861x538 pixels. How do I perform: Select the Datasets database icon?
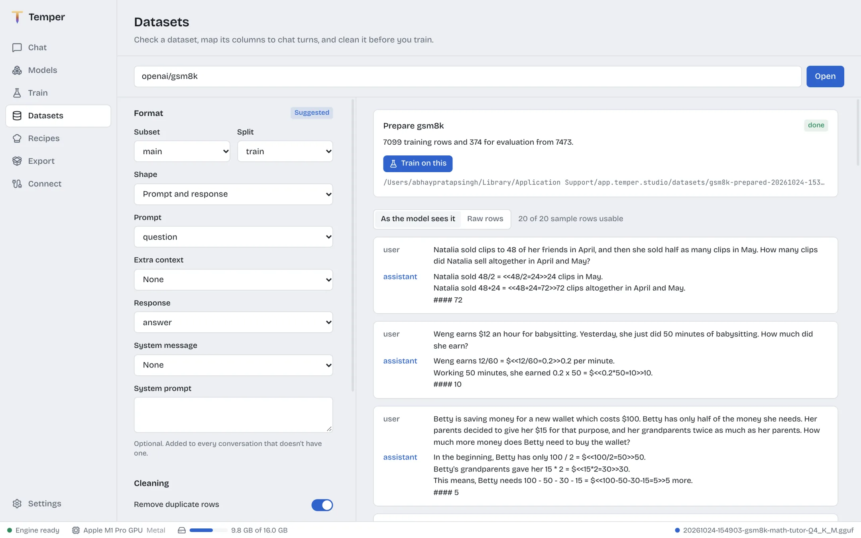click(17, 116)
